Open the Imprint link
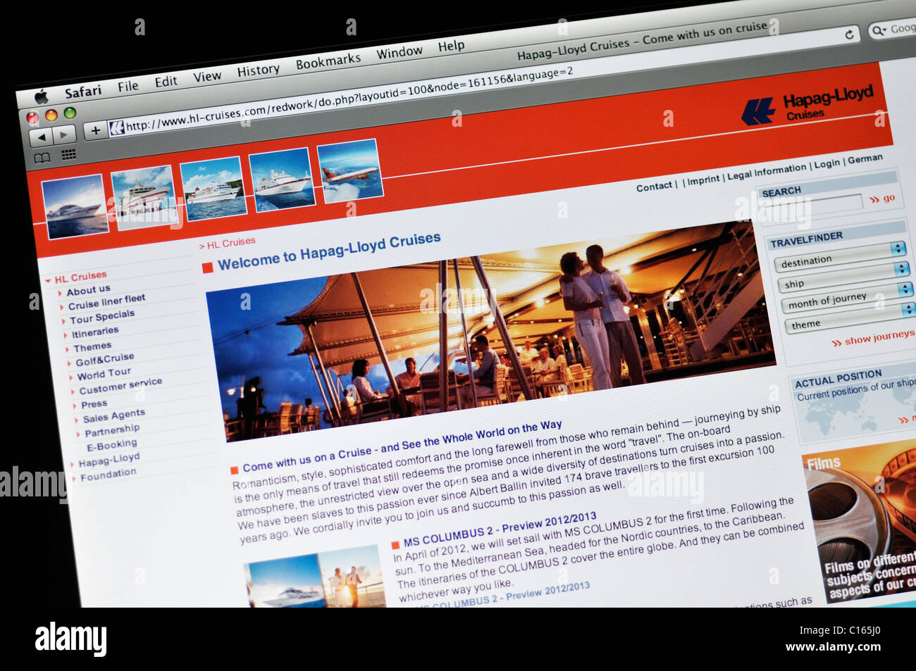Image resolution: width=916 pixels, height=671 pixels. tap(703, 180)
